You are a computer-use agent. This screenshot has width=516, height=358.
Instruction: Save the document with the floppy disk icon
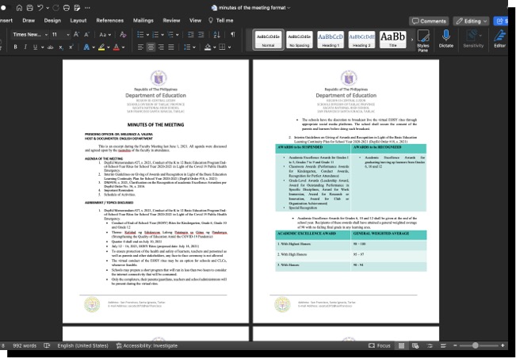click(29, 8)
